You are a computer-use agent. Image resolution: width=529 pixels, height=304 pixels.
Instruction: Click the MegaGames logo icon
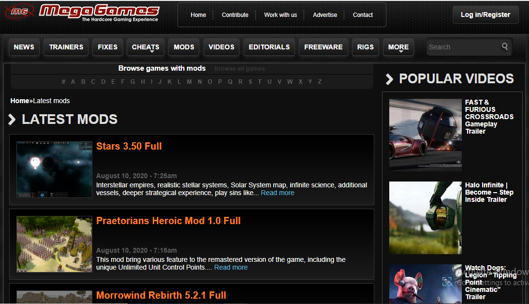pos(19,11)
